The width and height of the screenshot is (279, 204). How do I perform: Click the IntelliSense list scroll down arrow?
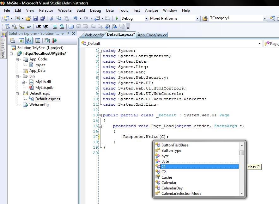[x=241, y=194]
